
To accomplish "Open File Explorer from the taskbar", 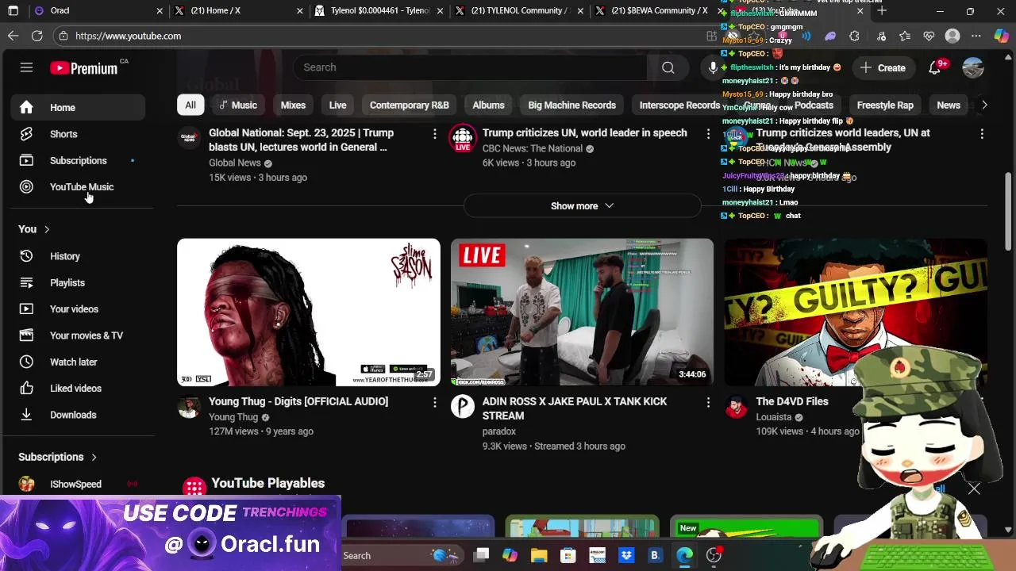I will 539,555.
